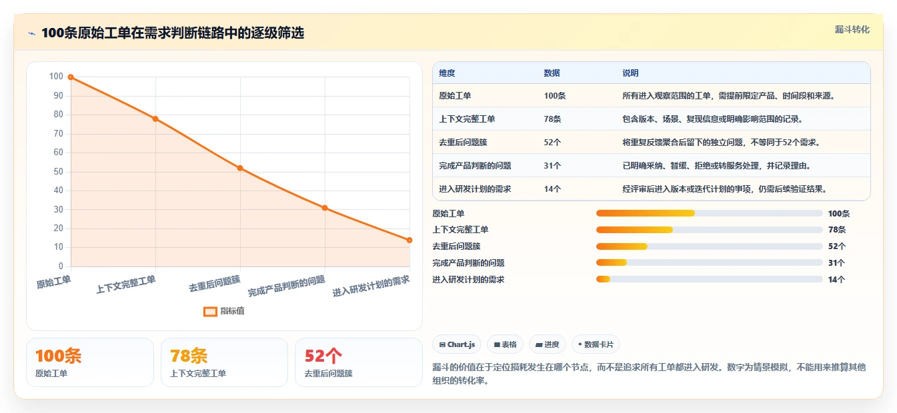Click the 说明 table column header
The image size is (897, 413).
click(x=630, y=73)
